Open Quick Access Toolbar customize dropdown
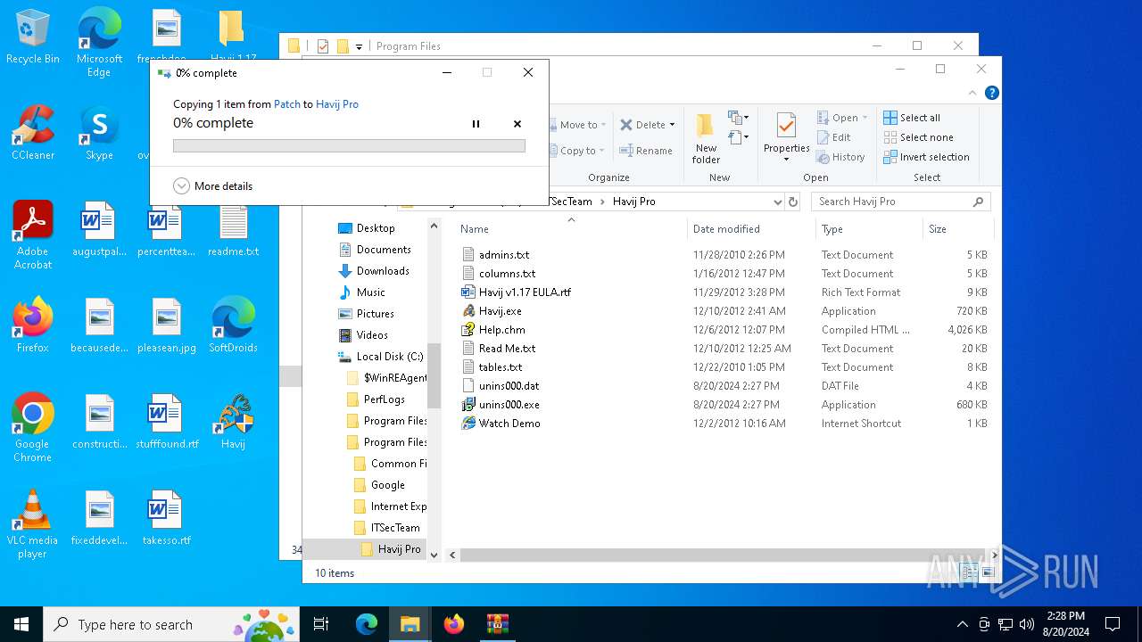The width and height of the screenshot is (1142, 642). 359,46
